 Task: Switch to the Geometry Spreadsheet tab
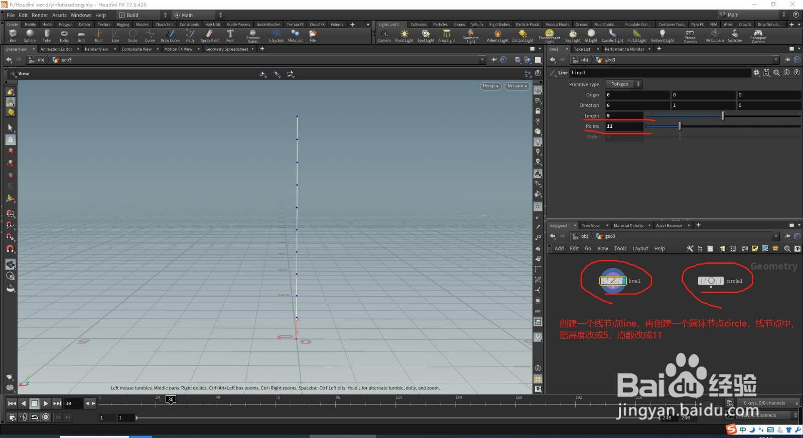pyautogui.click(x=226, y=49)
